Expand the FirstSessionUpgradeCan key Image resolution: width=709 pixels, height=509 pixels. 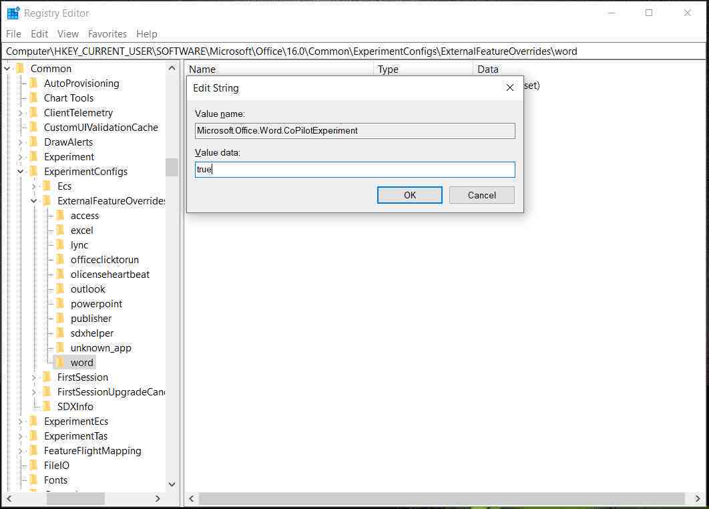(x=34, y=392)
